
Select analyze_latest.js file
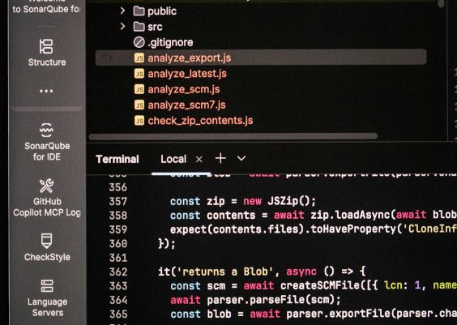coord(187,74)
